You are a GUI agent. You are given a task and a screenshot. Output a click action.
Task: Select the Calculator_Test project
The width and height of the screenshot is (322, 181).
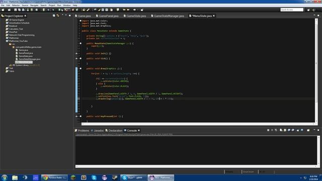[x=16, y=29]
